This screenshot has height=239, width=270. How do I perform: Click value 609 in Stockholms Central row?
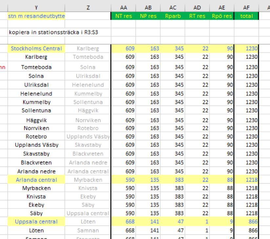tap(123, 49)
